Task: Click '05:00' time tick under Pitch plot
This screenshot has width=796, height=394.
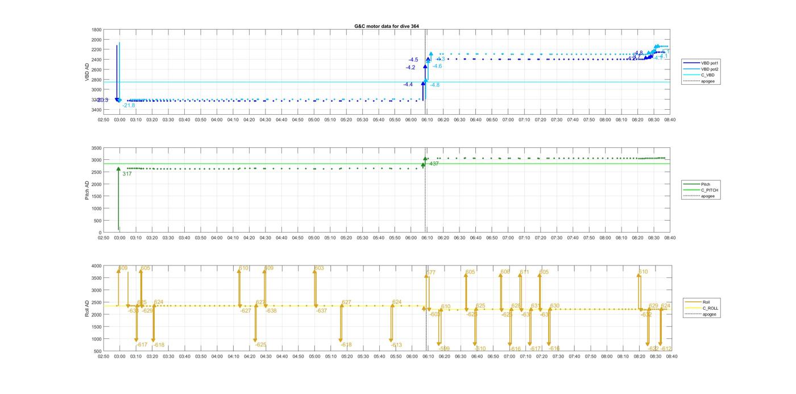Action: pyautogui.click(x=314, y=238)
